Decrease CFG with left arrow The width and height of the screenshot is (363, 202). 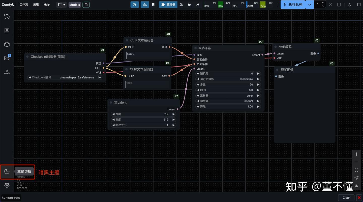pyautogui.click(x=198, y=90)
